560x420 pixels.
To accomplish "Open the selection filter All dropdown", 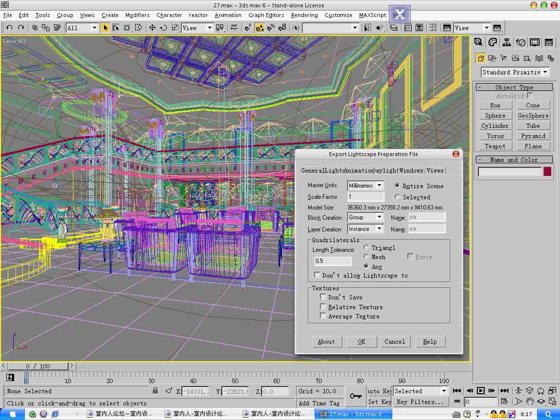I will pyautogui.click(x=82, y=28).
